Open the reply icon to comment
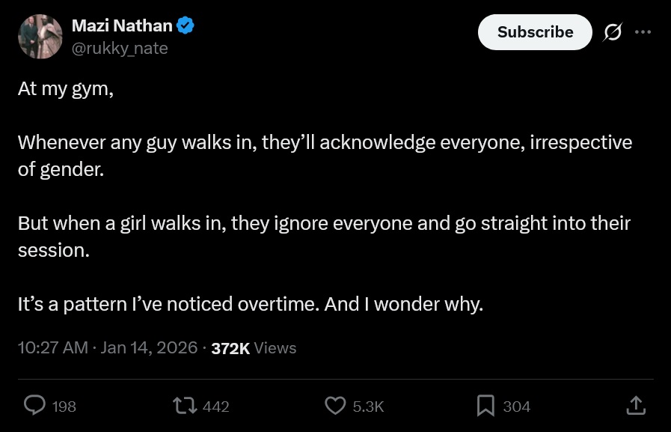Screen dimensions: 671x432 pyautogui.click(x=34, y=406)
